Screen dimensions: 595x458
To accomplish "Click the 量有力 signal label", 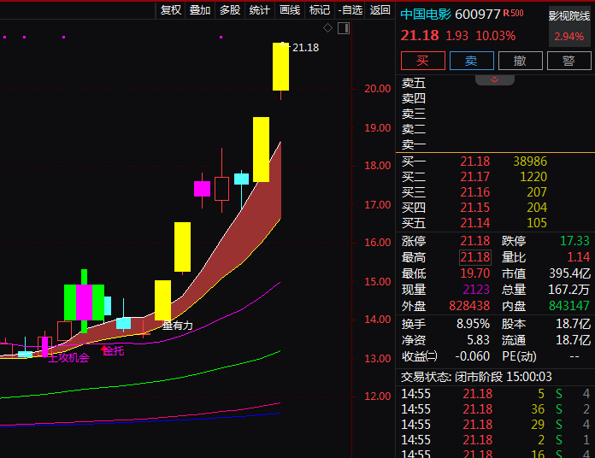I will pyautogui.click(x=178, y=326).
